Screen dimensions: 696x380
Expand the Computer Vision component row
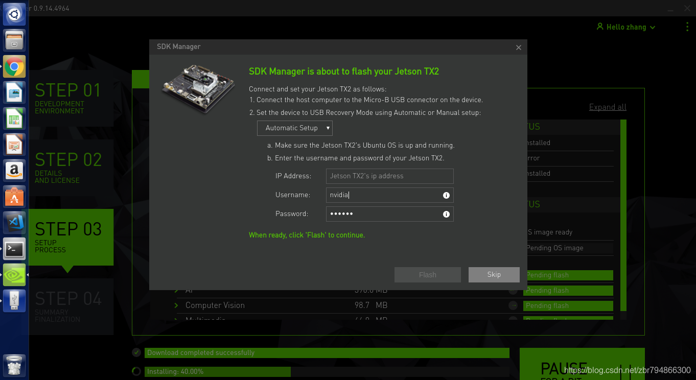click(x=176, y=305)
